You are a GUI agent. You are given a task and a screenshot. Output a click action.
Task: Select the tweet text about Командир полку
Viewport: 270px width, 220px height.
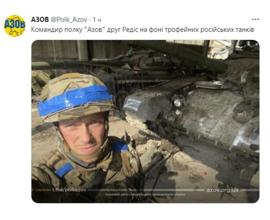pos(143,30)
